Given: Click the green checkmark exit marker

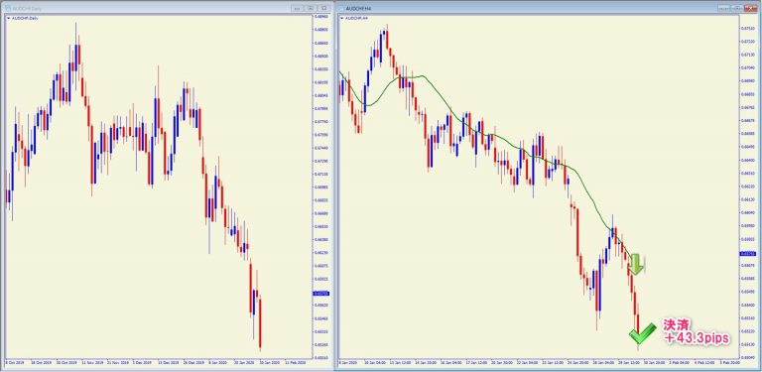Looking at the screenshot, I should pyautogui.click(x=642, y=333).
